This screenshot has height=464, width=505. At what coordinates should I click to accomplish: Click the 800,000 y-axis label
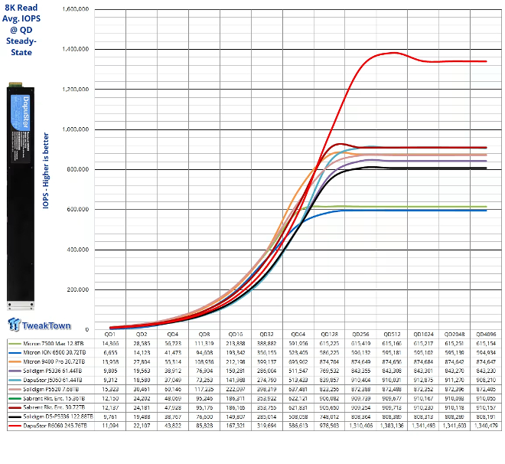point(78,169)
